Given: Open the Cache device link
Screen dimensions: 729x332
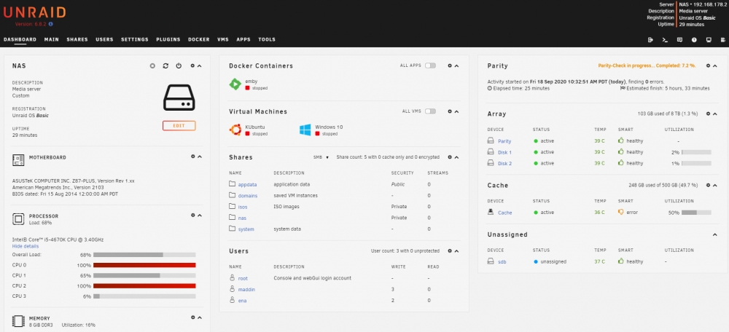Looking at the screenshot, I should pos(505,213).
